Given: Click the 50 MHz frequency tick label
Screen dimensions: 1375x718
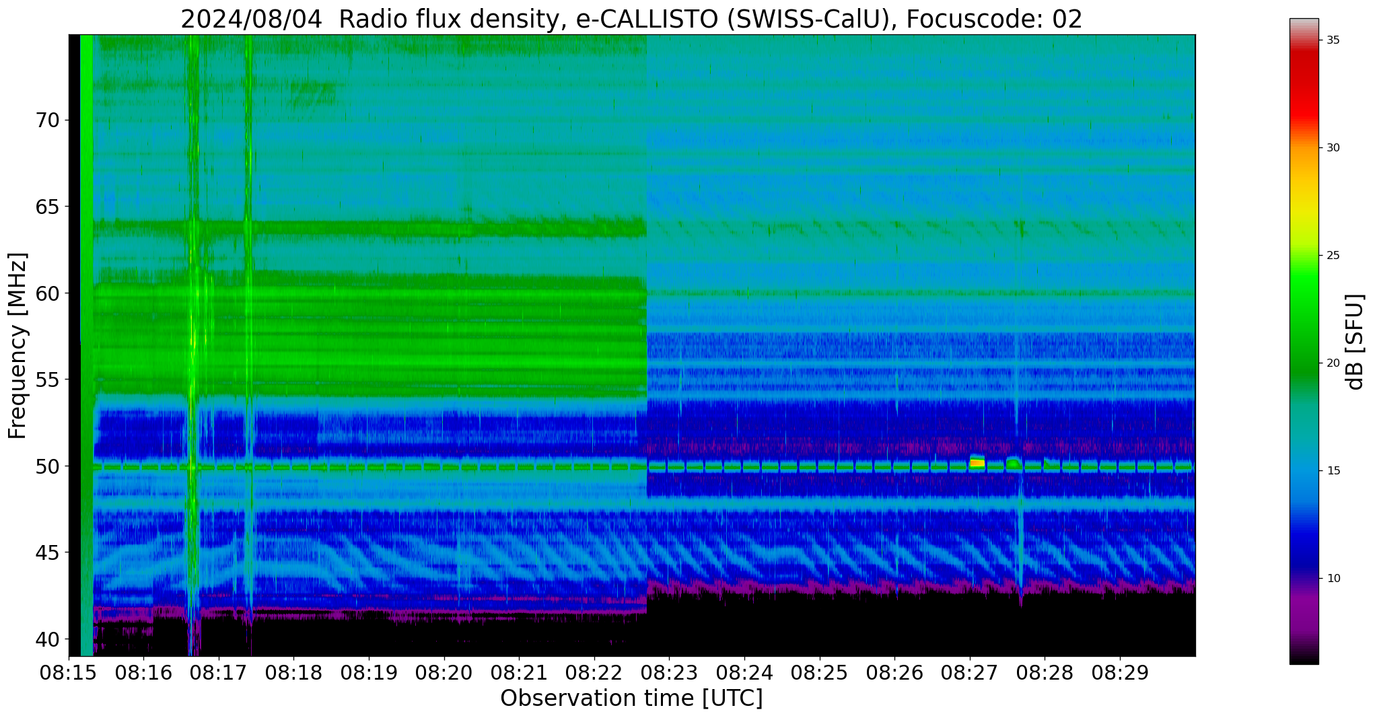Looking at the screenshot, I should pos(47,466).
